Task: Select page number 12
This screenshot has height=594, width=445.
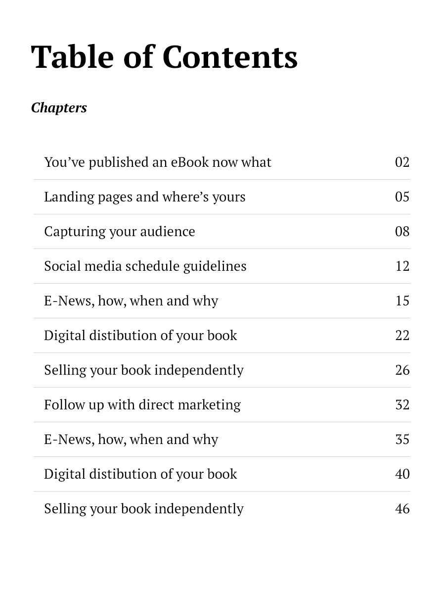Action: click(x=402, y=266)
